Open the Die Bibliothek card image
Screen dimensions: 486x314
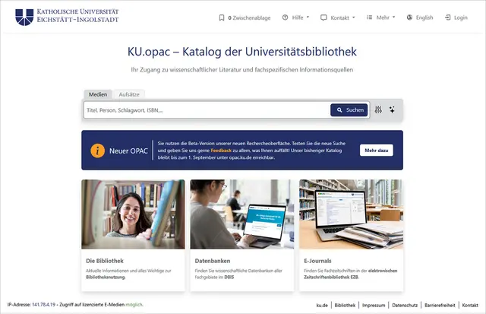pos(133,214)
